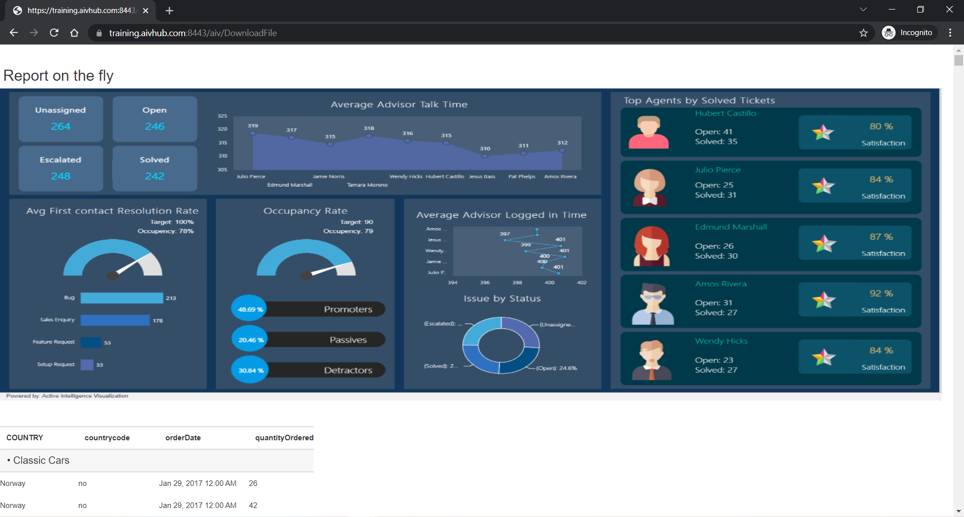This screenshot has height=517, width=964.
Task: Click the Bug bar showing 213
Action: click(122, 298)
